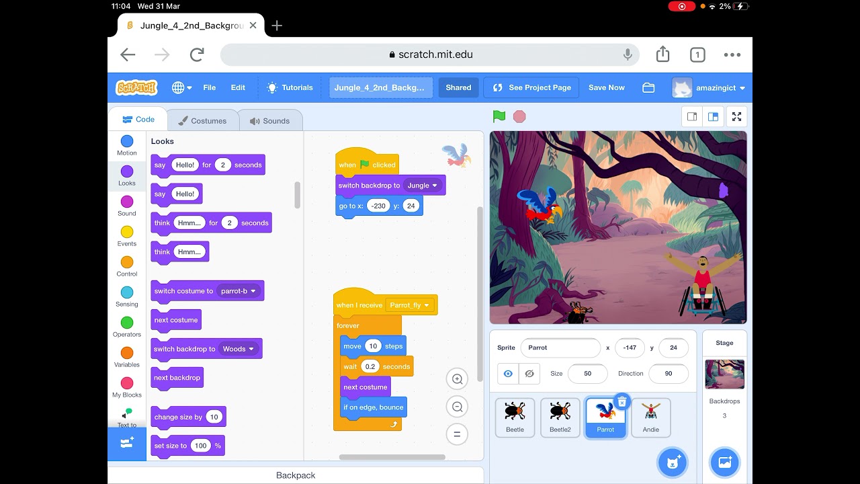Click the sprite Size field
The width and height of the screenshot is (860, 484).
pyautogui.click(x=588, y=374)
